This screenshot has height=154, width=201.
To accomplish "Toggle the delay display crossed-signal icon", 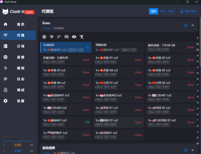I will pos(67,37).
